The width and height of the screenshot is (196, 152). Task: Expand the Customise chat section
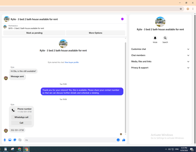pos(160,49)
